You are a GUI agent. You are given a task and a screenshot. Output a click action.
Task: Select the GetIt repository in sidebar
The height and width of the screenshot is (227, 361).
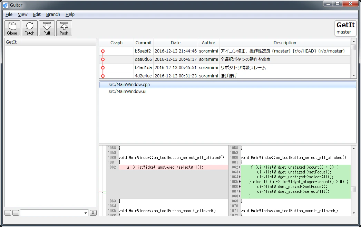coord(50,42)
